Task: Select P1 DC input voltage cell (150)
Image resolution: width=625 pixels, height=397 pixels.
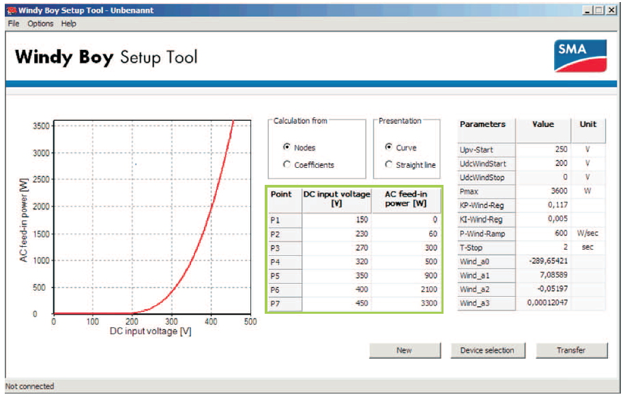Action: click(337, 220)
